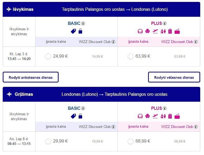Open WIZZ Discount Club info in departure Plus
Image resolution: width=204 pixels, height=155 pixels.
tap(196, 42)
